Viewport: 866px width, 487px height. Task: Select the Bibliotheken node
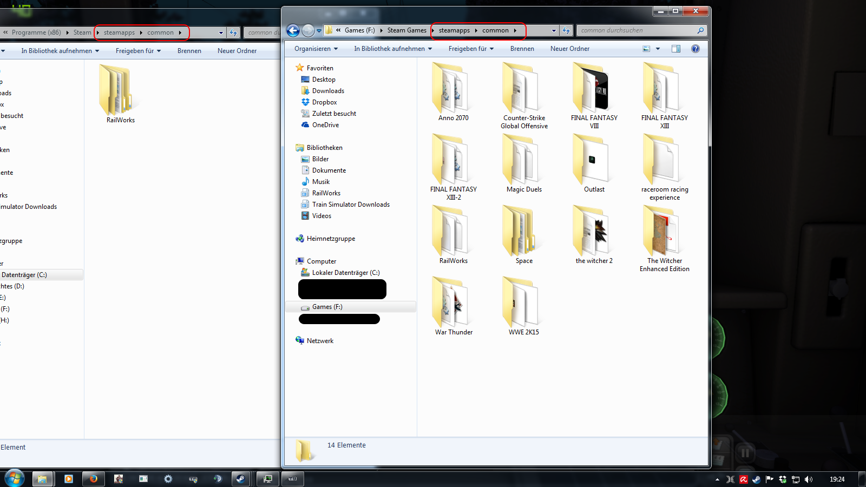(x=324, y=148)
